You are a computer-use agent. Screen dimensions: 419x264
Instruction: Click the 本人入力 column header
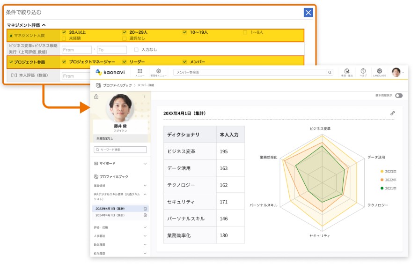pos(229,135)
